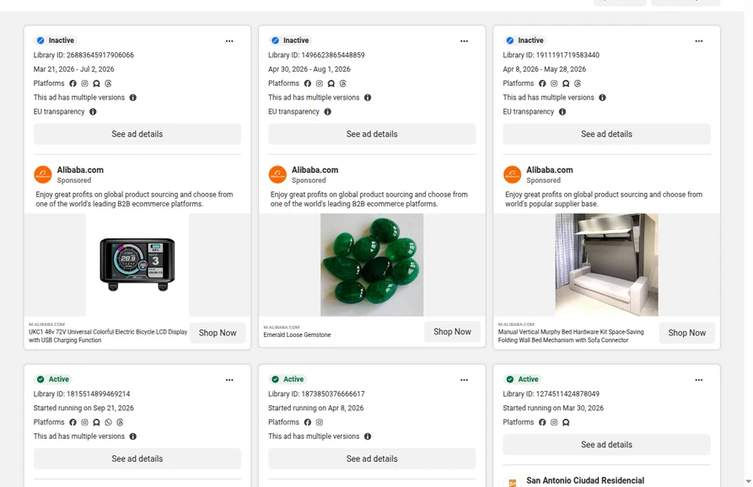Click multiple versions info icon on ad 1911191719583440

[602, 98]
